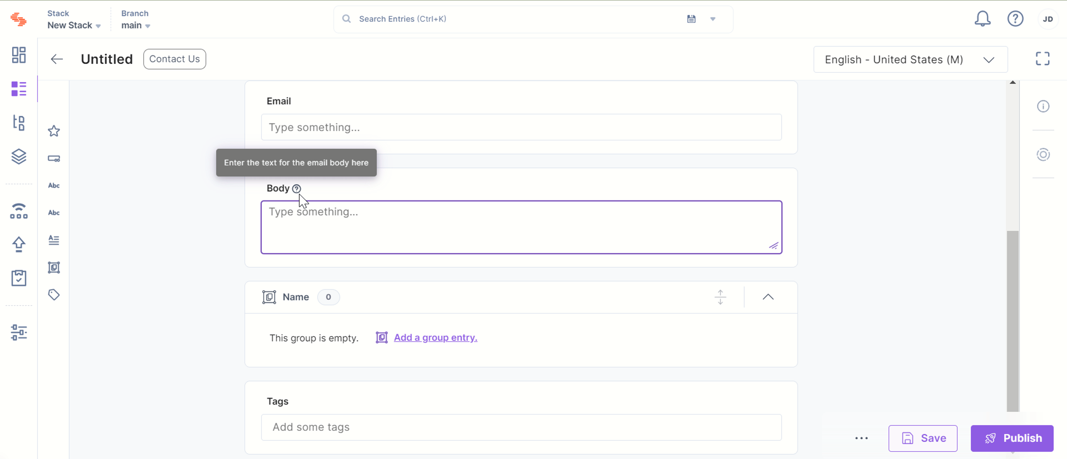Open the entry information panel icon
Viewport: 1067px width, 459px height.
[x=1043, y=106]
